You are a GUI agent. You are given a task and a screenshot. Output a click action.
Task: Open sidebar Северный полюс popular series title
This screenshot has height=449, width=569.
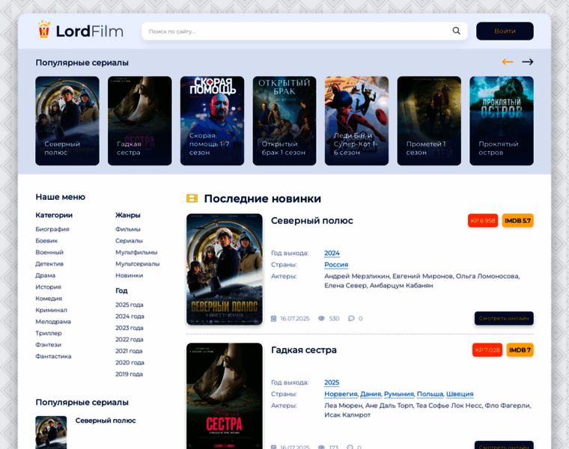point(106,421)
